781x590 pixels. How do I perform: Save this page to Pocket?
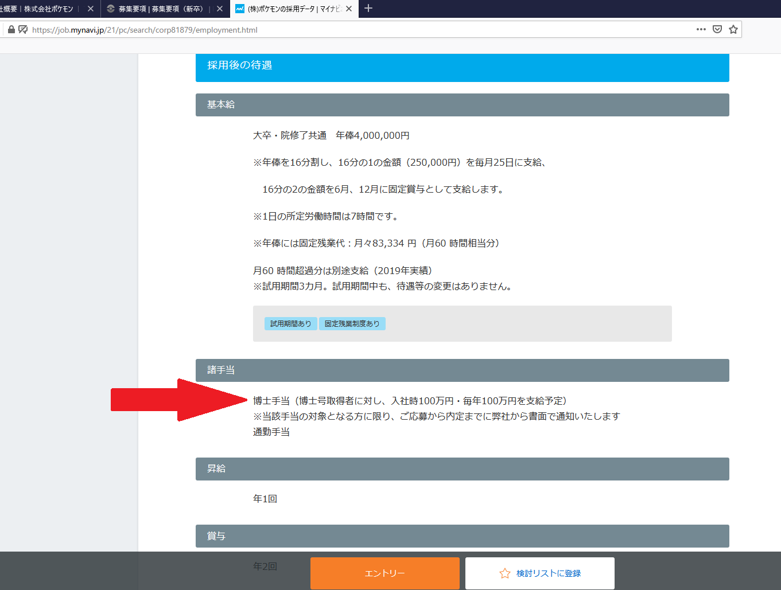click(717, 29)
